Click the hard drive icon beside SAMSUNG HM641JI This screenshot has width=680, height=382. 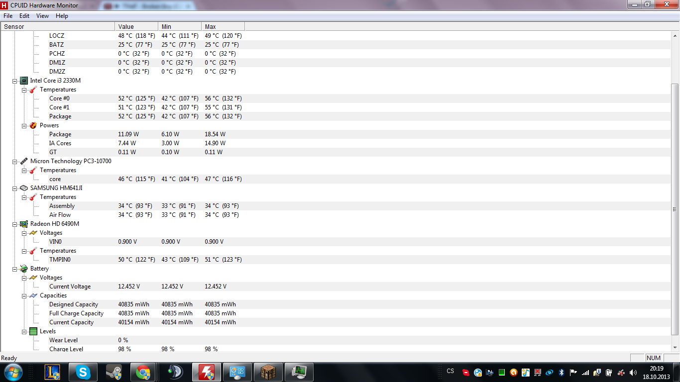pyautogui.click(x=23, y=188)
